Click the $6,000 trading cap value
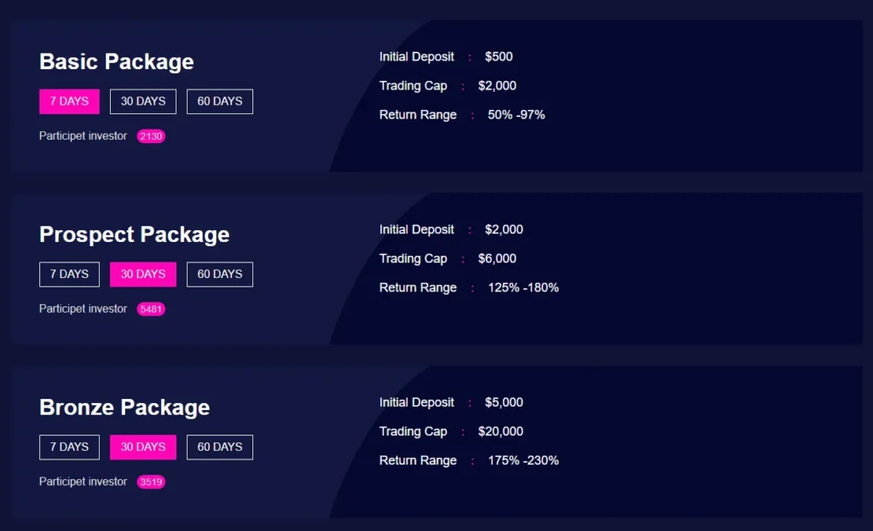Viewport: 873px width, 531px height. pyautogui.click(x=497, y=259)
